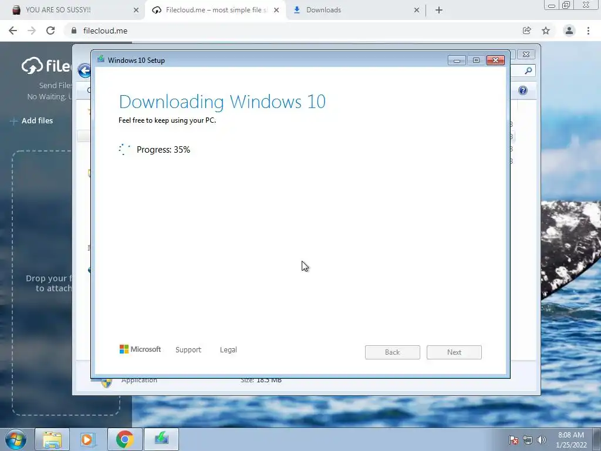601x451 pixels.
Task: Reload the filecloud.me page
Action: [50, 31]
